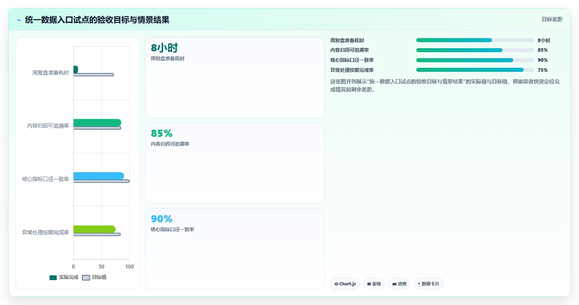Click the page title 统一数据入口试点的验收目标与情景结果
579x305 pixels.
(x=97, y=20)
